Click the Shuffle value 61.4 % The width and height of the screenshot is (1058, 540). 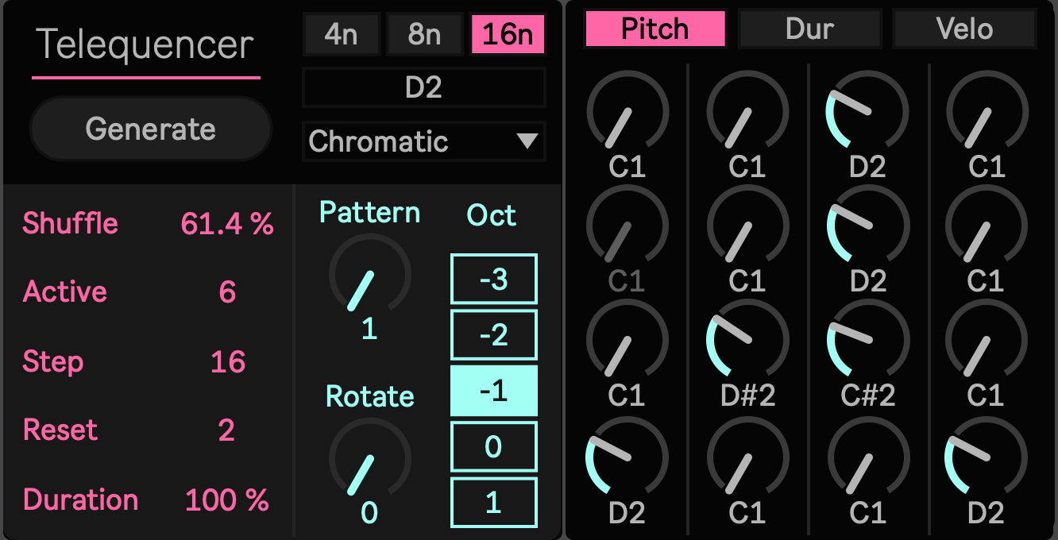tap(227, 224)
